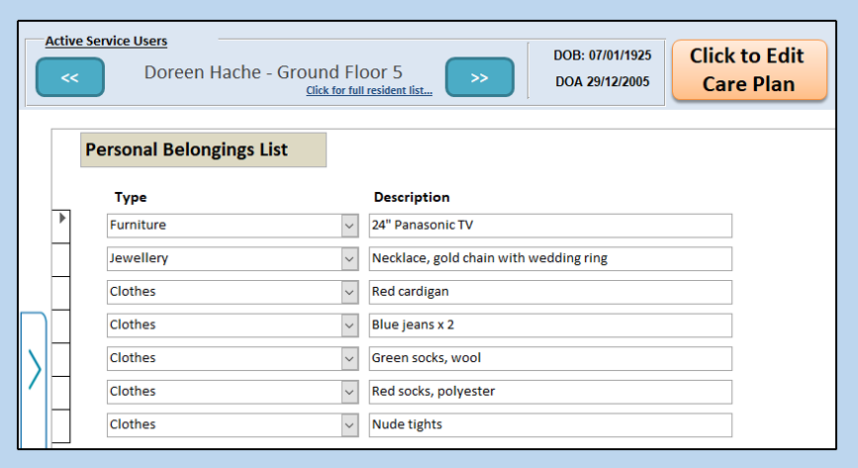Open the full resident list link
The height and width of the screenshot is (468, 858).
[x=369, y=91]
